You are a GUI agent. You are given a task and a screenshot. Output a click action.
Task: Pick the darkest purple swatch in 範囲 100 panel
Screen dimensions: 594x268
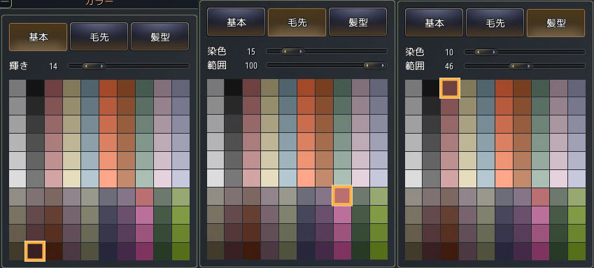(324, 251)
